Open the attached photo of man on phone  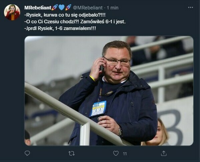tap(109, 91)
